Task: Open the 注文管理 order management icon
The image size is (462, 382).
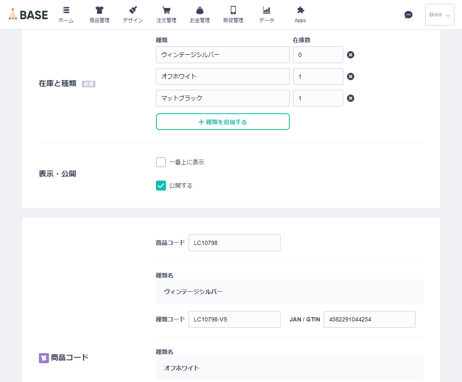Action: (x=166, y=10)
